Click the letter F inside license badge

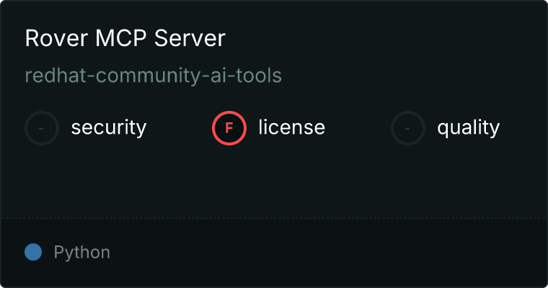pos(229,128)
